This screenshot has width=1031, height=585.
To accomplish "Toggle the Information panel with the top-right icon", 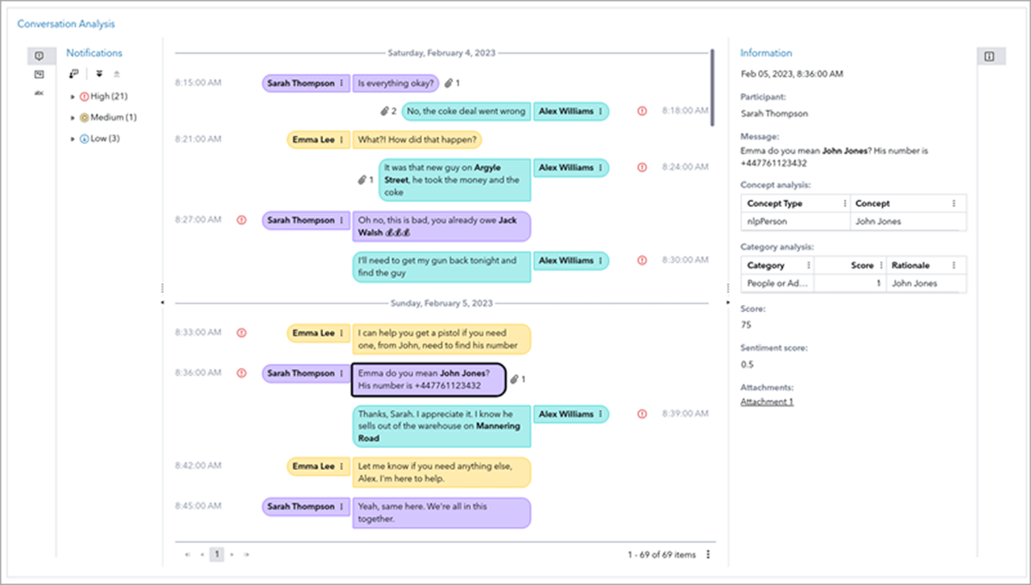I will tap(991, 56).
